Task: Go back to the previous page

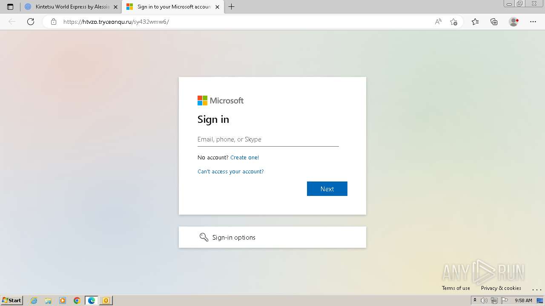Action: pyautogui.click(x=12, y=22)
